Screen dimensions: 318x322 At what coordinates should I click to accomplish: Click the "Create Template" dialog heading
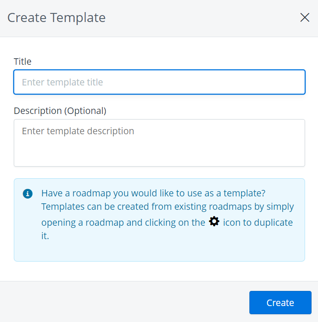[57, 18]
